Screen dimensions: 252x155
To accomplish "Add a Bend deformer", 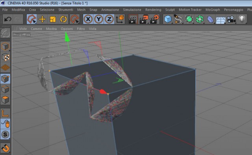I will [210, 19].
